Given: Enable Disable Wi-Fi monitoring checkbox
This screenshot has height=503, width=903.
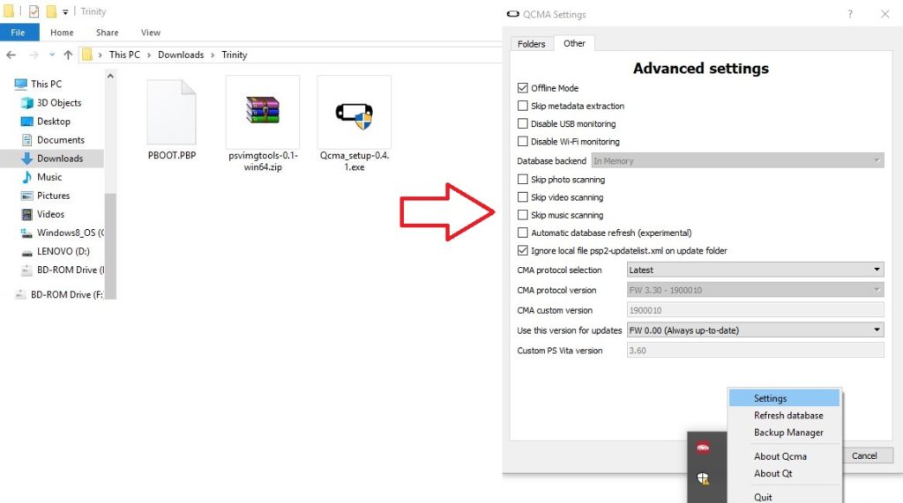Looking at the screenshot, I should 522,142.
